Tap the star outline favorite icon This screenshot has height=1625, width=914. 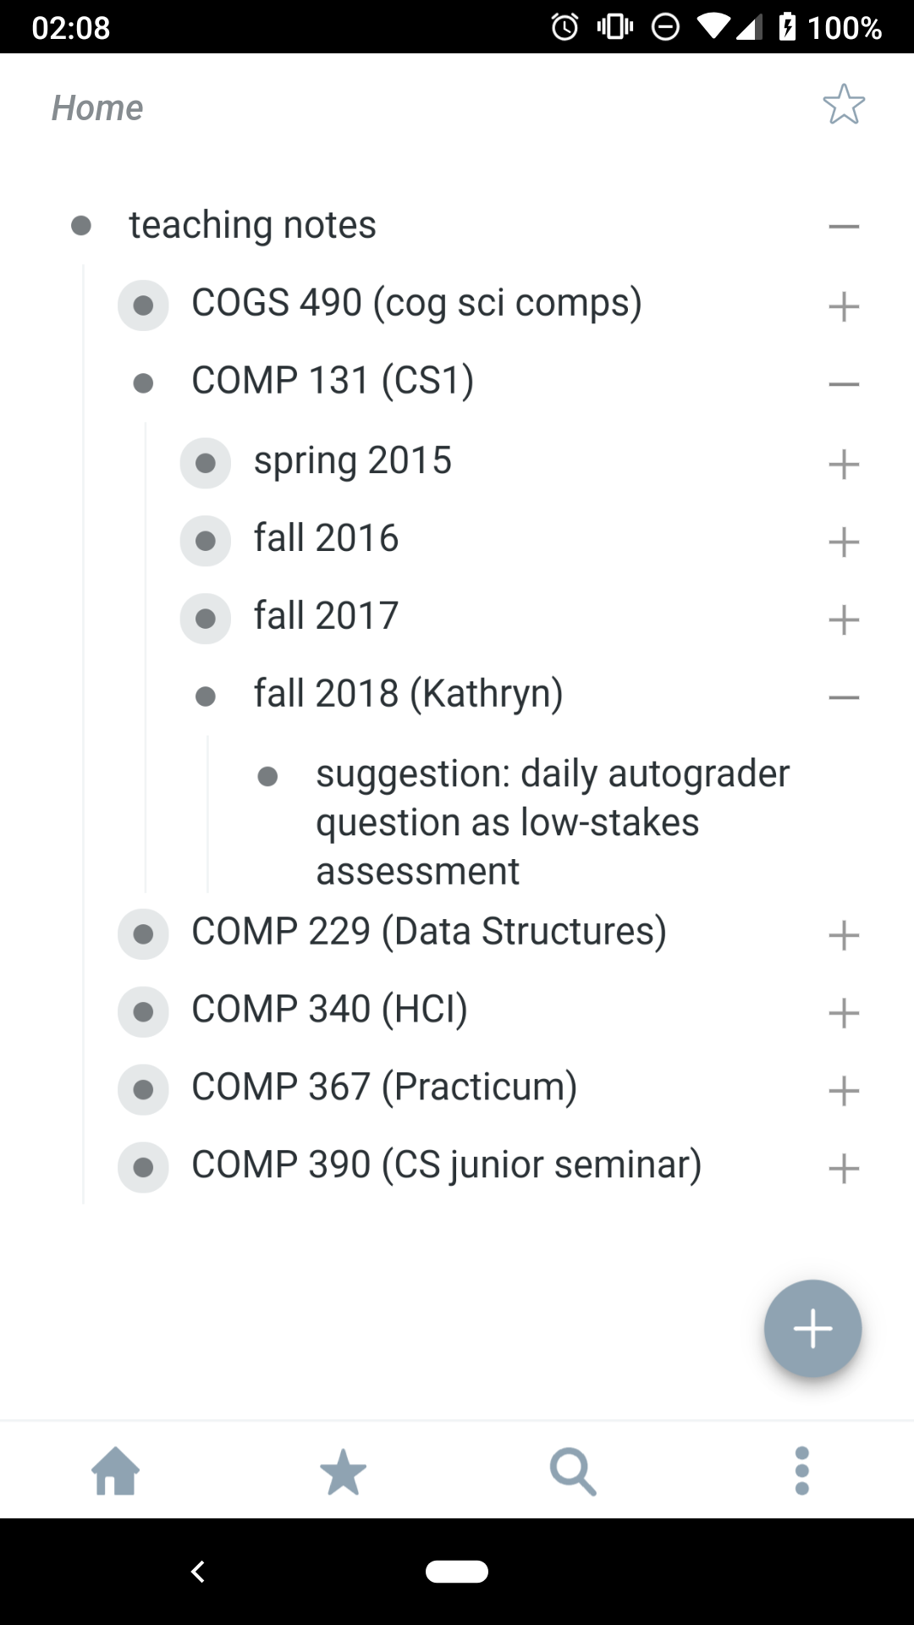coord(844,105)
